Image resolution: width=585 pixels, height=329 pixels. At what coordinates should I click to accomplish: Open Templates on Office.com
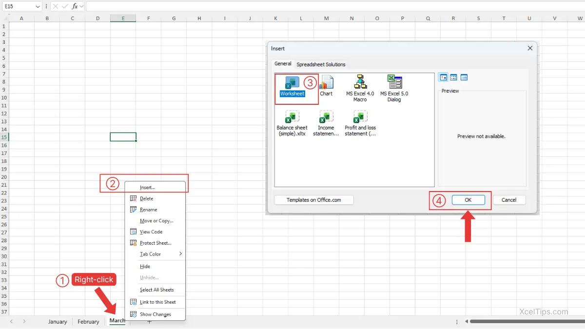[313, 200]
